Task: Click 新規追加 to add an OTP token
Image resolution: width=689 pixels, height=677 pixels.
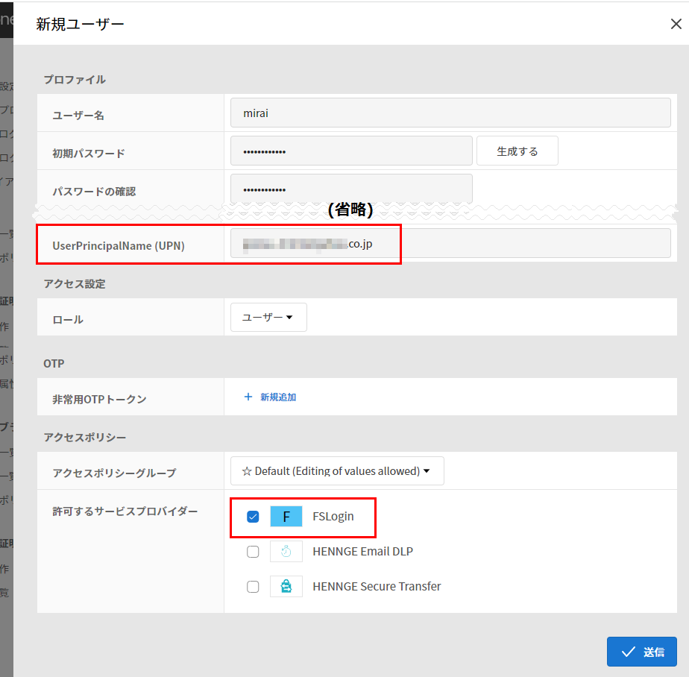Action: 278,397
